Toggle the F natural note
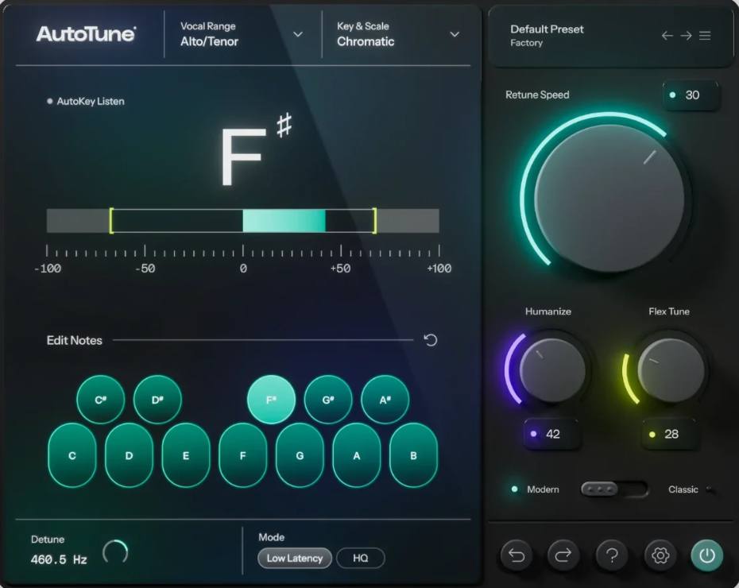The image size is (739, 588). [242, 455]
